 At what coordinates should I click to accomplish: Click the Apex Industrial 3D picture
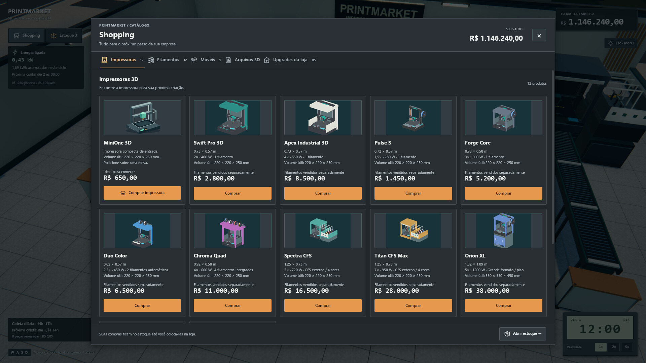point(323,118)
